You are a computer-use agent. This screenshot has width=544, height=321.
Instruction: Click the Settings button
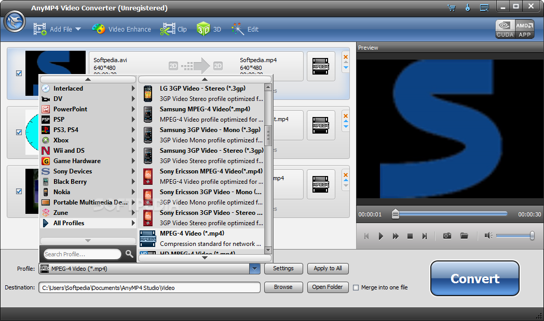coord(283,268)
